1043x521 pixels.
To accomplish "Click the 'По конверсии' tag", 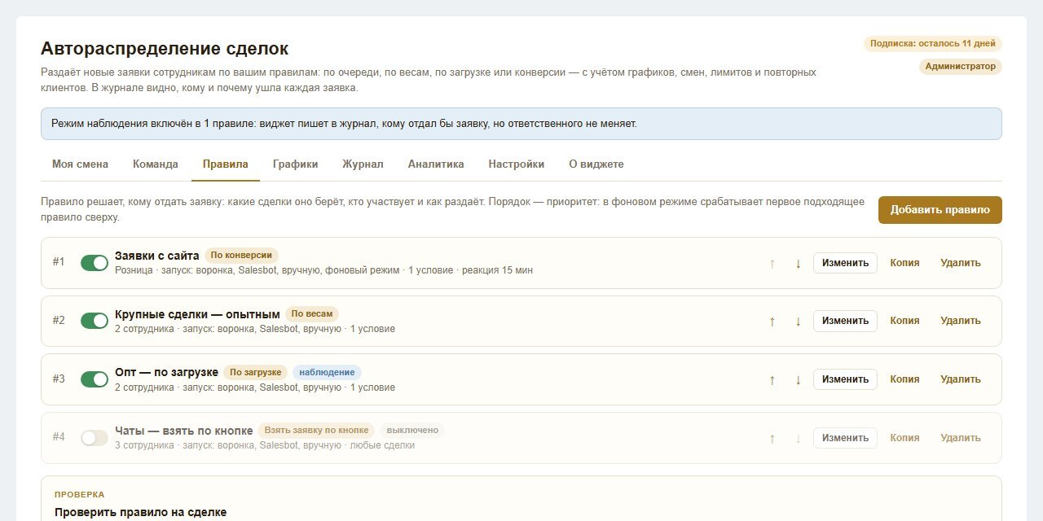I will [x=241, y=255].
